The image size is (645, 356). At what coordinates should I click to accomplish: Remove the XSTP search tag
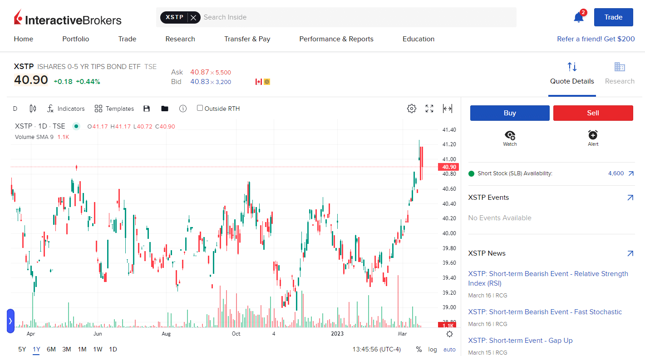tap(193, 17)
